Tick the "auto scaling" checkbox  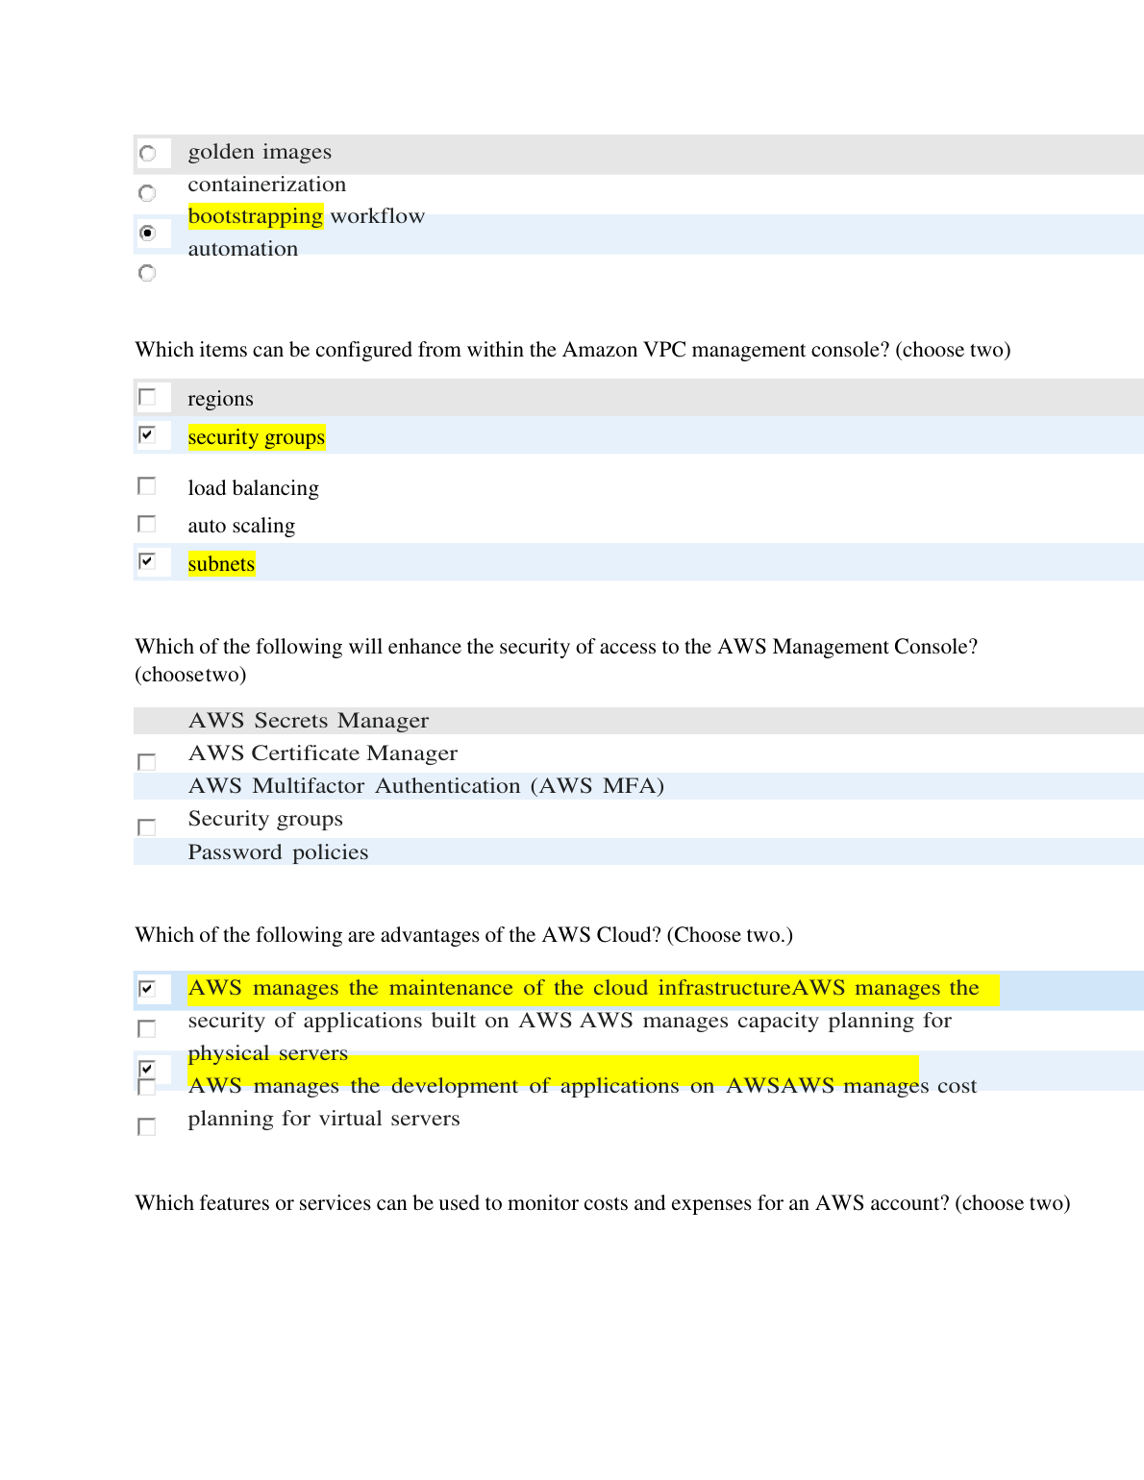tap(147, 524)
